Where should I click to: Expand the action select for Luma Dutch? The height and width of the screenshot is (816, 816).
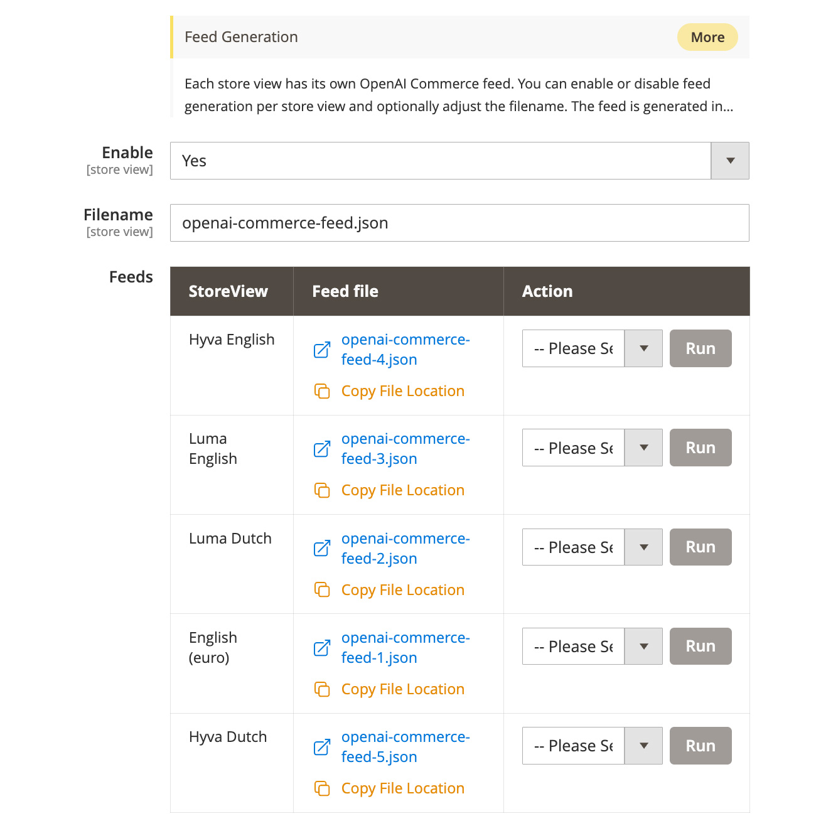point(592,547)
